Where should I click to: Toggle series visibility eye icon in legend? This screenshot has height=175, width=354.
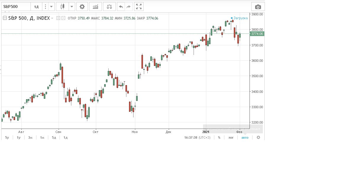[x=58, y=18]
